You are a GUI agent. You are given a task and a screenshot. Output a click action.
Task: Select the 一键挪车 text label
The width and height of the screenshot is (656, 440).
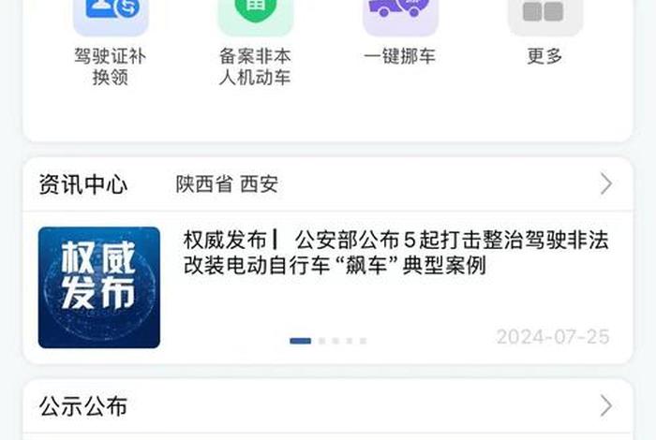pyautogui.click(x=399, y=56)
